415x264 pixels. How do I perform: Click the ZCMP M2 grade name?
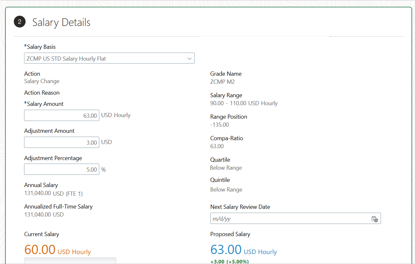point(222,82)
